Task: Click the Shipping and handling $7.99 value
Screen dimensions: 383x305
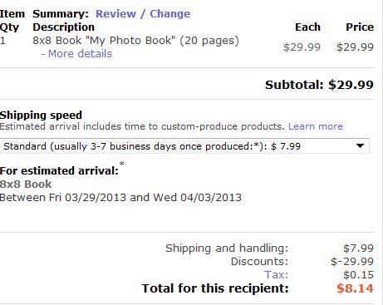Action: tap(358, 248)
